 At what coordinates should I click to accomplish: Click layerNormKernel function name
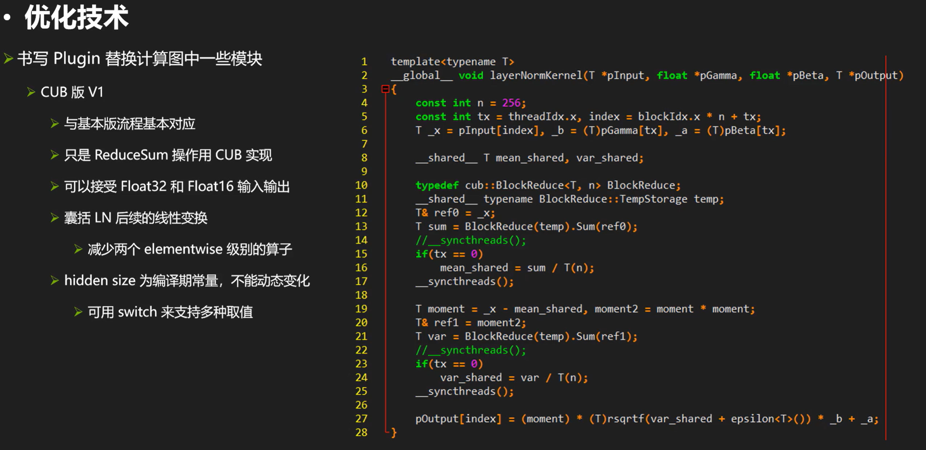tap(536, 75)
